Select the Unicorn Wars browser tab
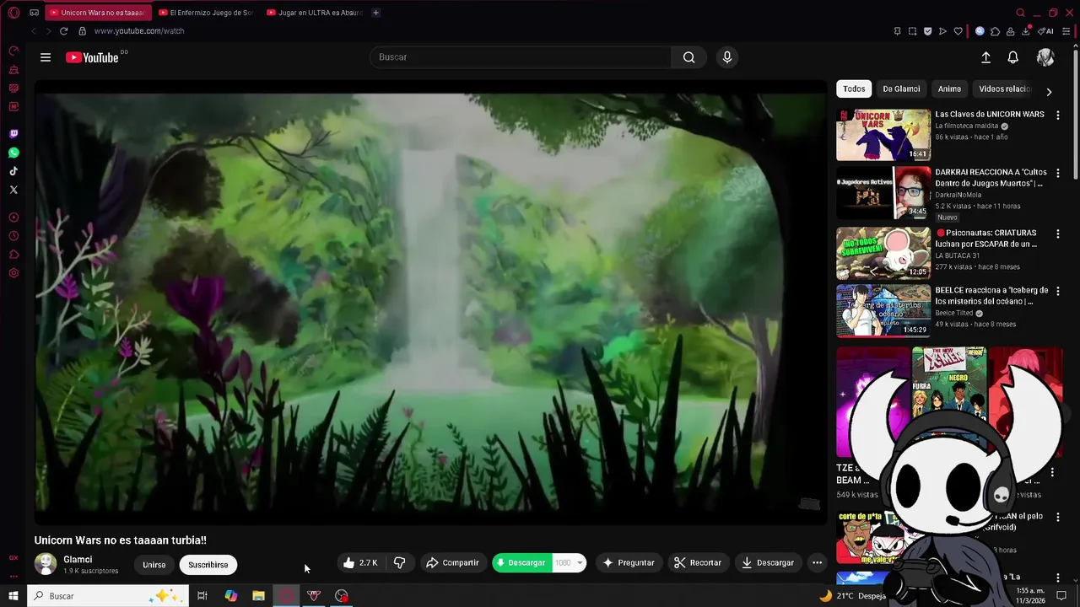The height and width of the screenshot is (607, 1080). click(x=98, y=13)
